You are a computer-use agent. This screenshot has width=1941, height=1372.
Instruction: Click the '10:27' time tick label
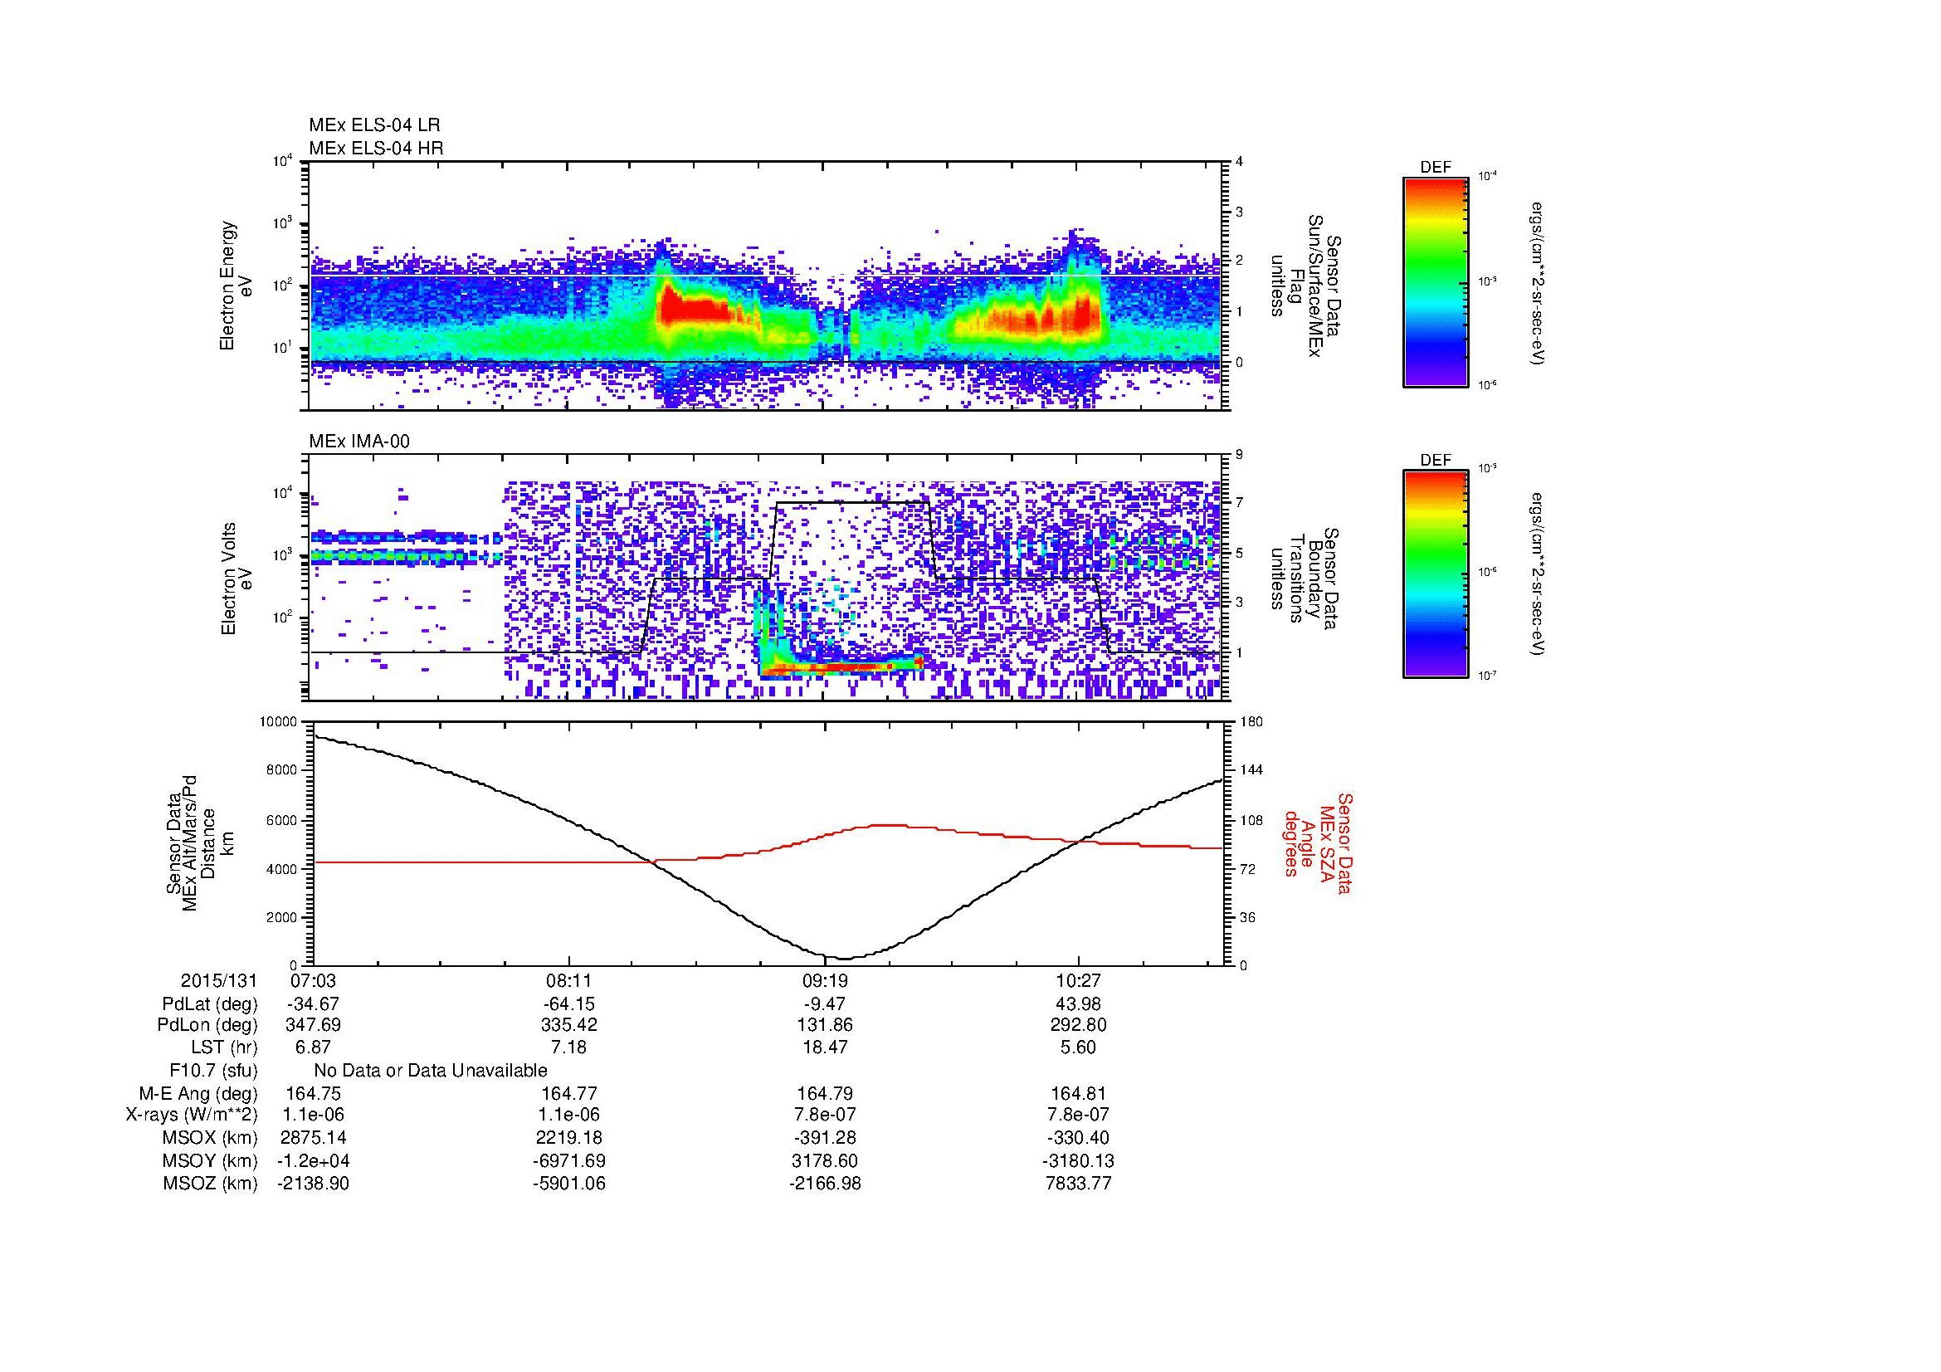click(x=1079, y=981)
